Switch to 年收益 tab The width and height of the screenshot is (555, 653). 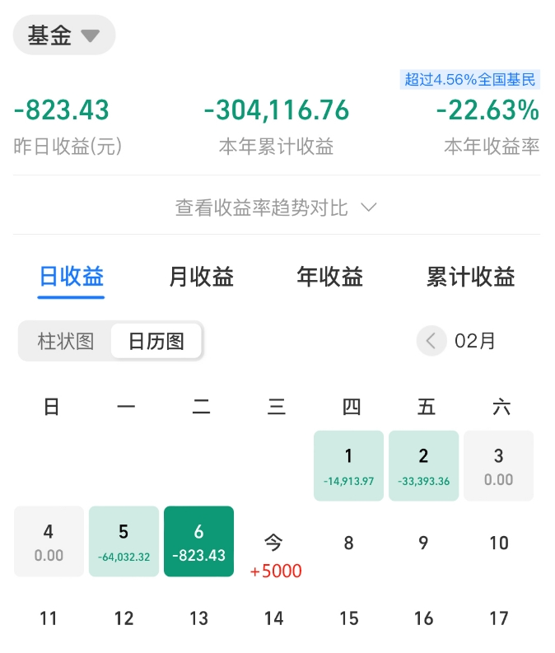[329, 277]
